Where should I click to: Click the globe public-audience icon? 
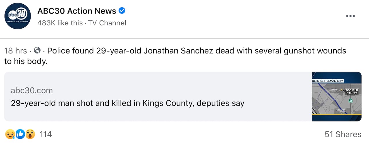click(37, 51)
